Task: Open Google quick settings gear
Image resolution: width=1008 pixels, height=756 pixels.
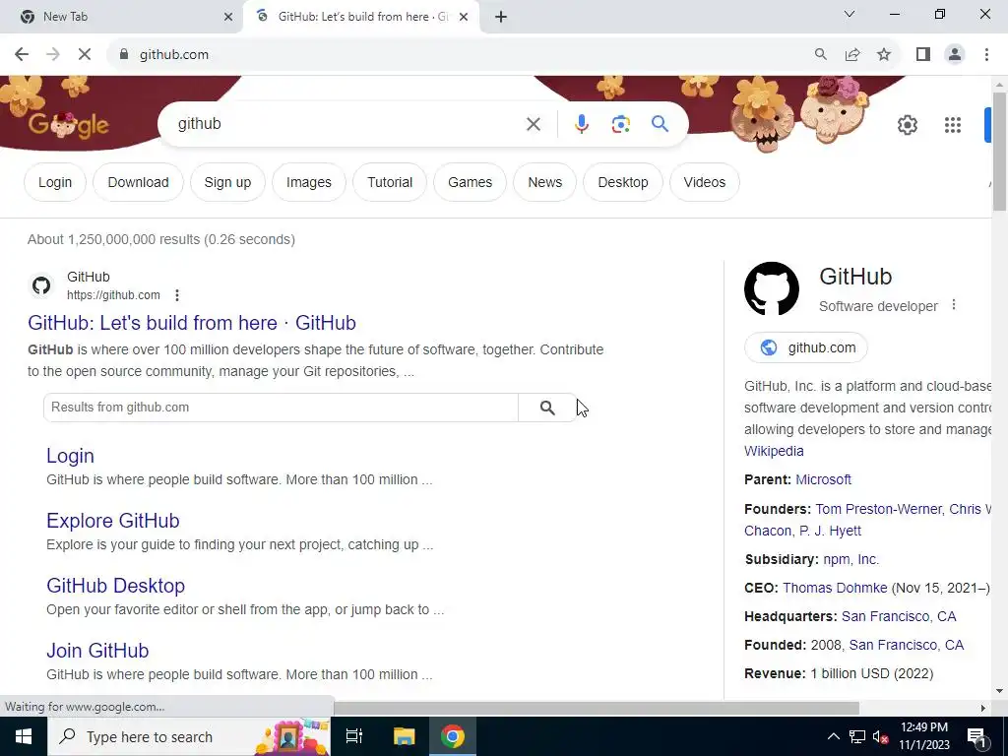Action: pyautogui.click(x=907, y=125)
